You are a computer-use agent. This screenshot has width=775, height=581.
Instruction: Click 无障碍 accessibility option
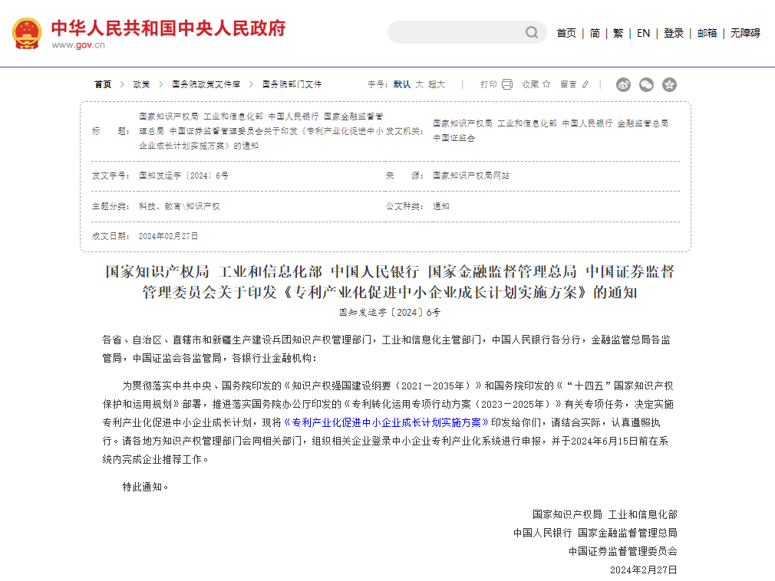746,33
